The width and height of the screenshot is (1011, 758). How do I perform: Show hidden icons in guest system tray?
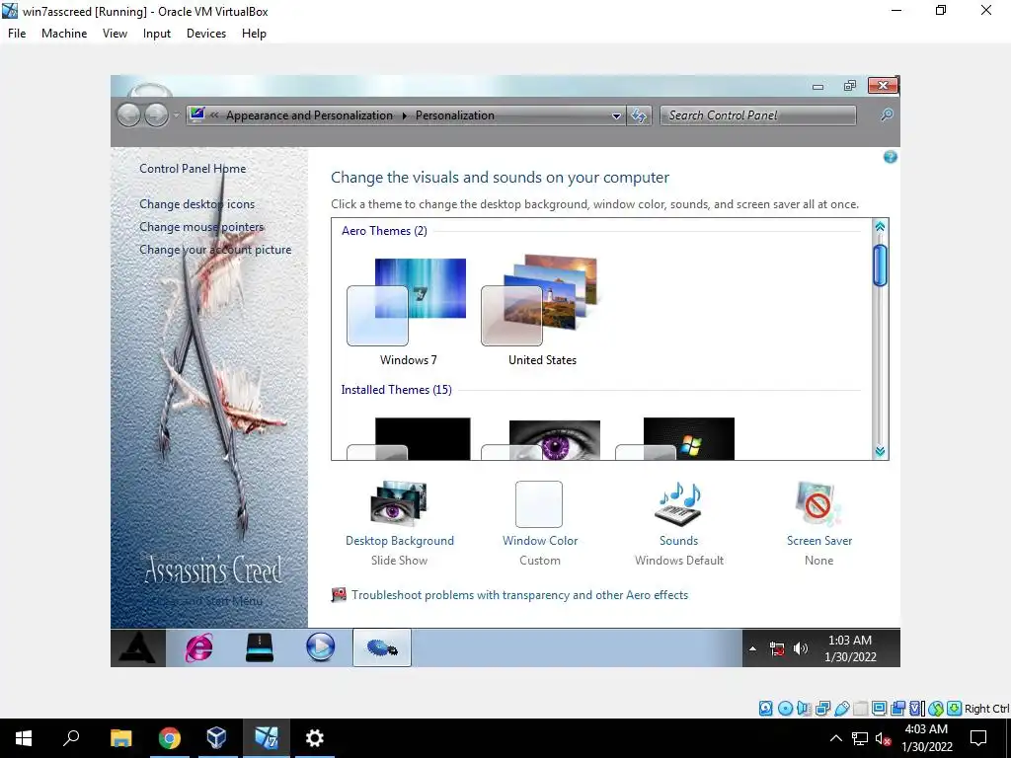tap(752, 648)
